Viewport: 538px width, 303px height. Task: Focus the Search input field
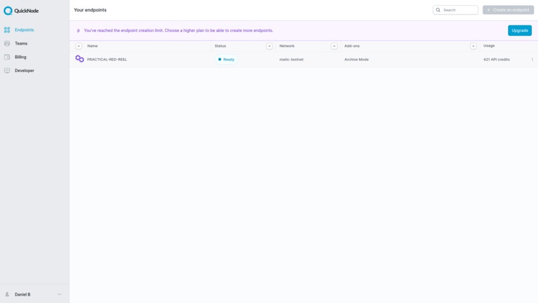coord(456,10)
